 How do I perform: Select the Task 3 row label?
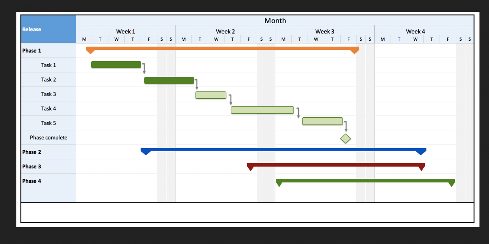point(49,94)
